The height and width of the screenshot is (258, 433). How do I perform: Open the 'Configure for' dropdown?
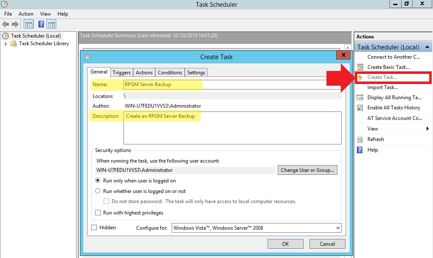pyautogui.click(x=256, y=228)
